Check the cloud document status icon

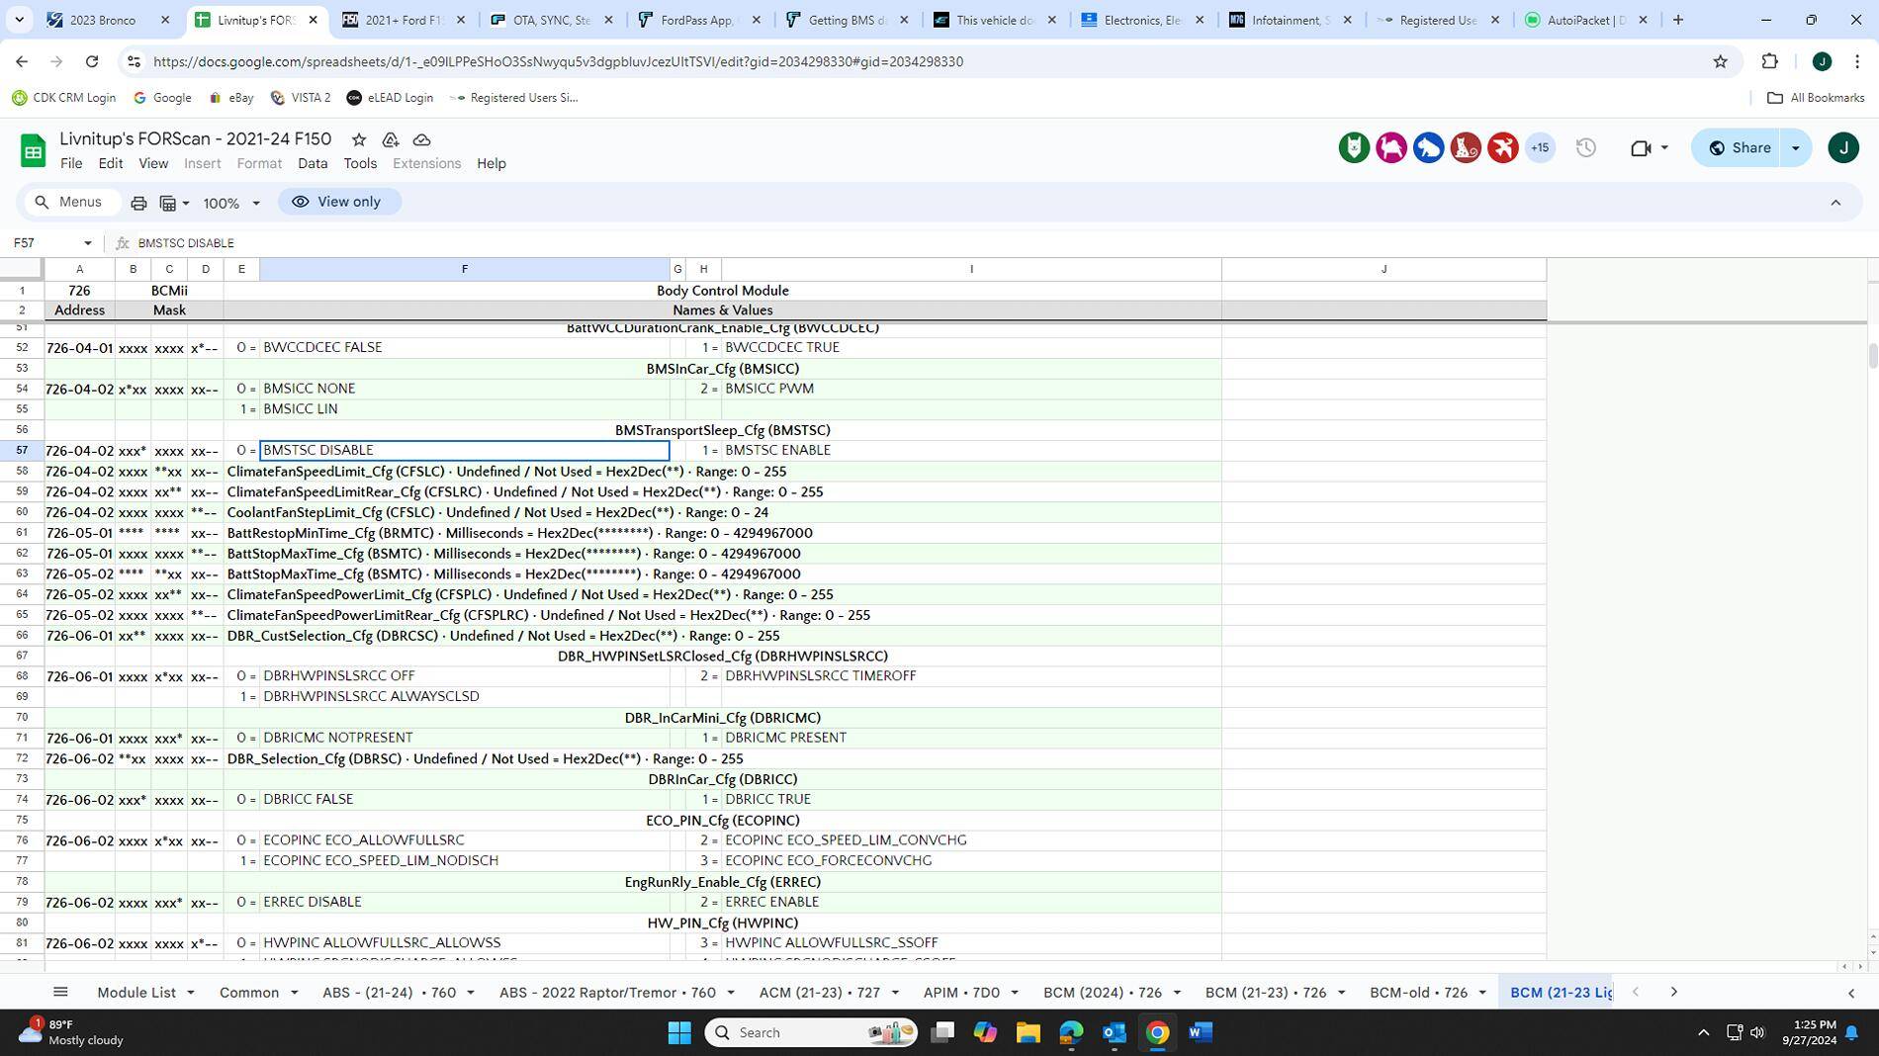tap(422, 139)
